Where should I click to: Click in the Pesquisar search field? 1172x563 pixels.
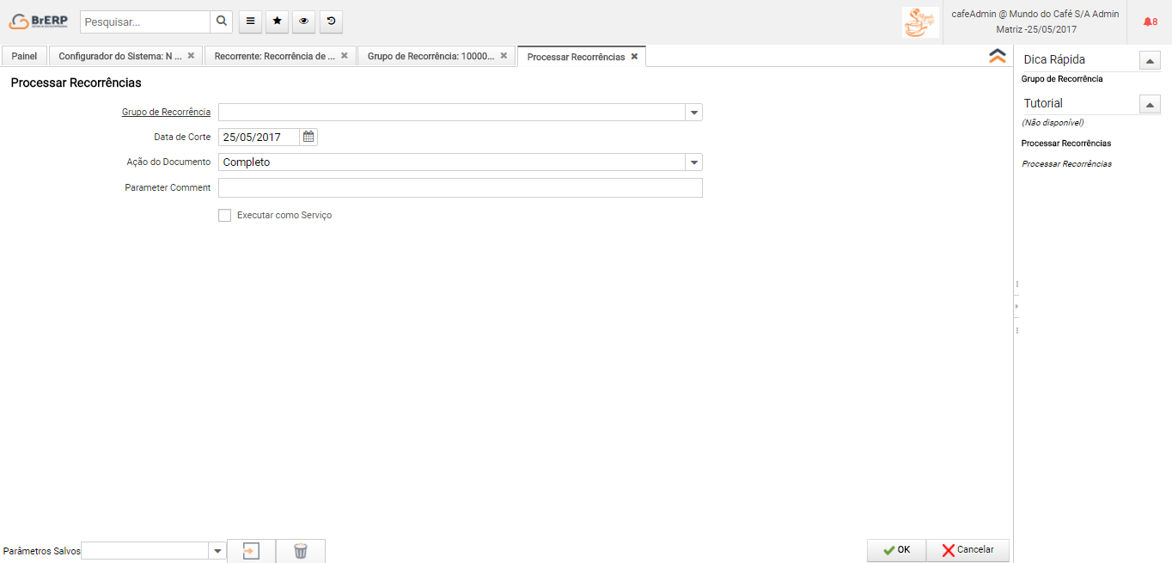pos(145,21)
